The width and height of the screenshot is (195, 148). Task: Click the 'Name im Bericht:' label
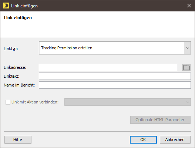coord(19,85)
